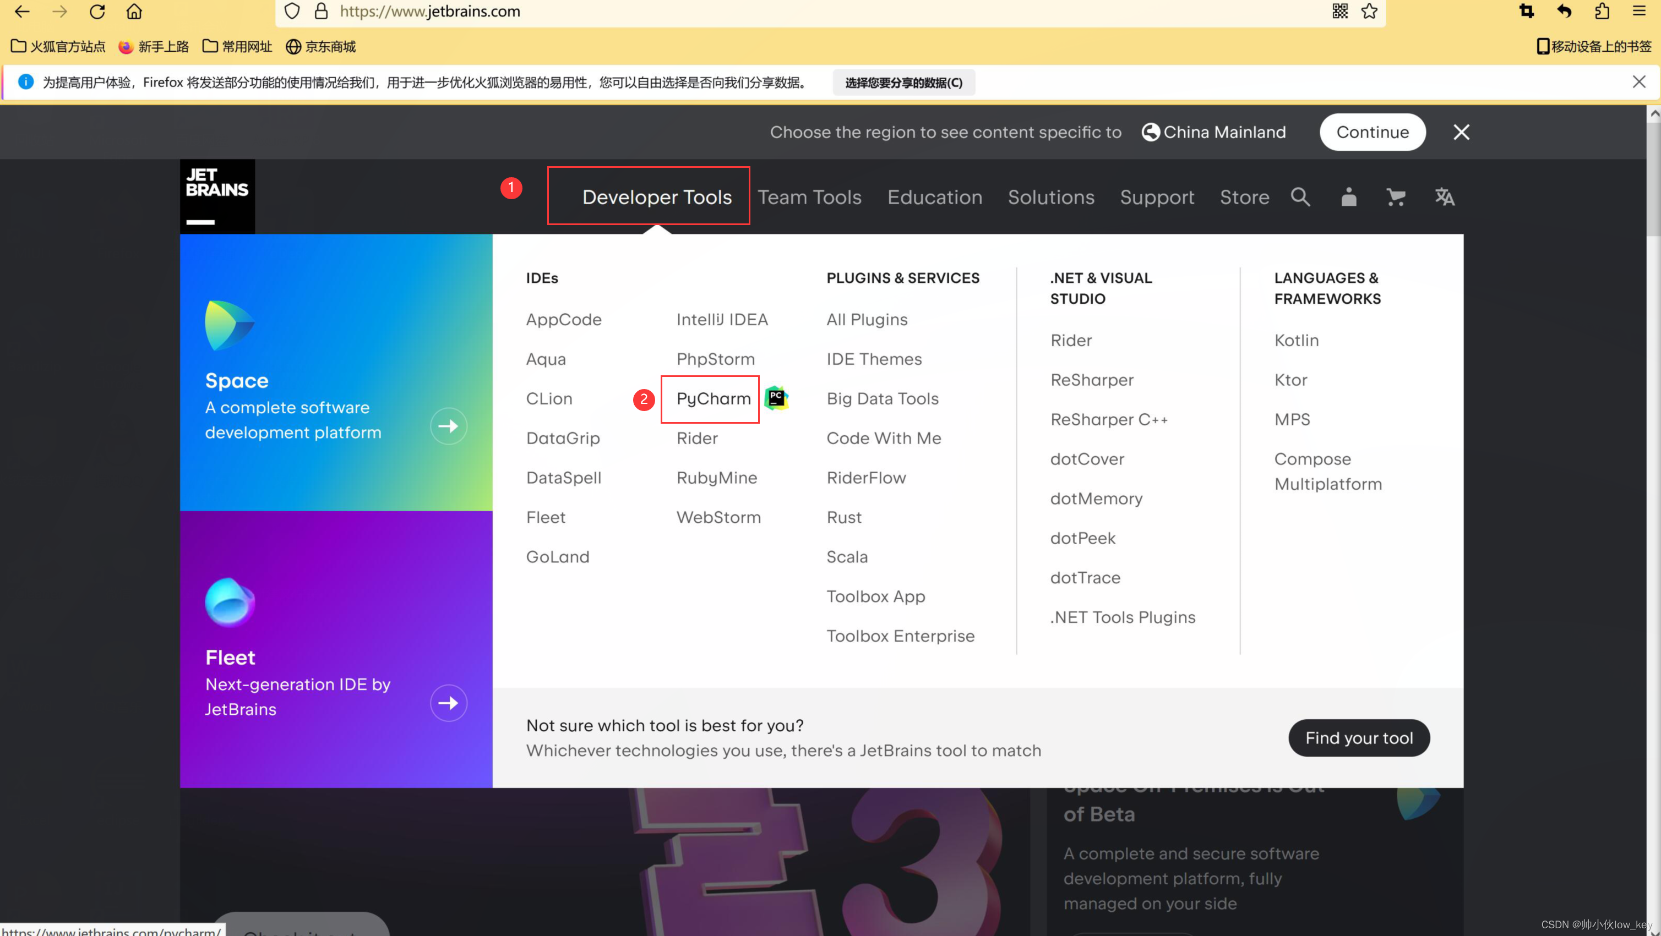This screenshot has width=1661, height=936.
Task: Expand the 选择您要分享的数据 dropdown
Action: (x=902, y=82)
